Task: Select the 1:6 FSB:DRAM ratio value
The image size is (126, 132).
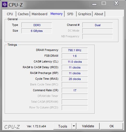Action: 75,56
